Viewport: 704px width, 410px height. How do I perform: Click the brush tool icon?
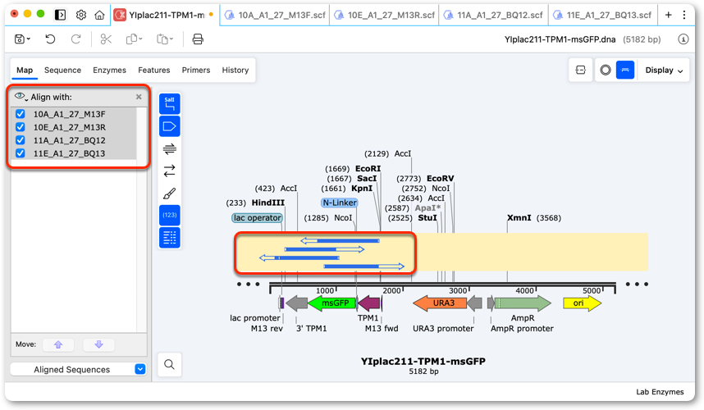(x=170, y=194)
